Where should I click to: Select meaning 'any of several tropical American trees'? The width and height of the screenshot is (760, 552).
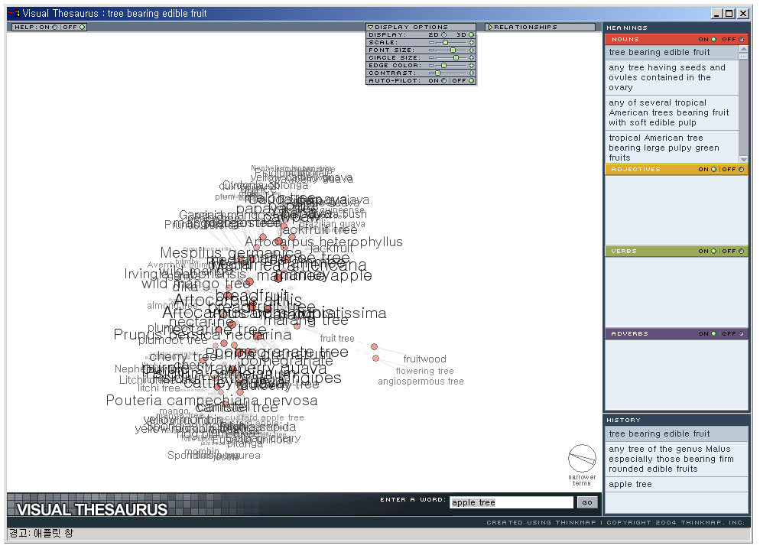click(x=672, y=113)
